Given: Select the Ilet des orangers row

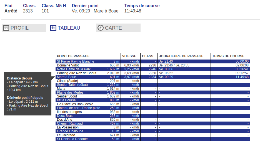Looking at the screenshot, I should 153,112.
